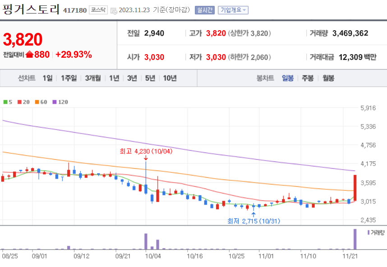Click the 11/01 date label on the axis
The image size is (387, 267).
[266, 256]
